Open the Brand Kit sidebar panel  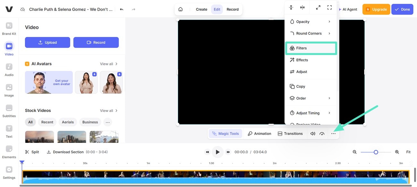point(9,28)
